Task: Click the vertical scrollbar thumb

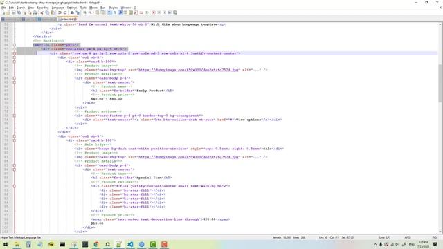Action: coord(440,83)
